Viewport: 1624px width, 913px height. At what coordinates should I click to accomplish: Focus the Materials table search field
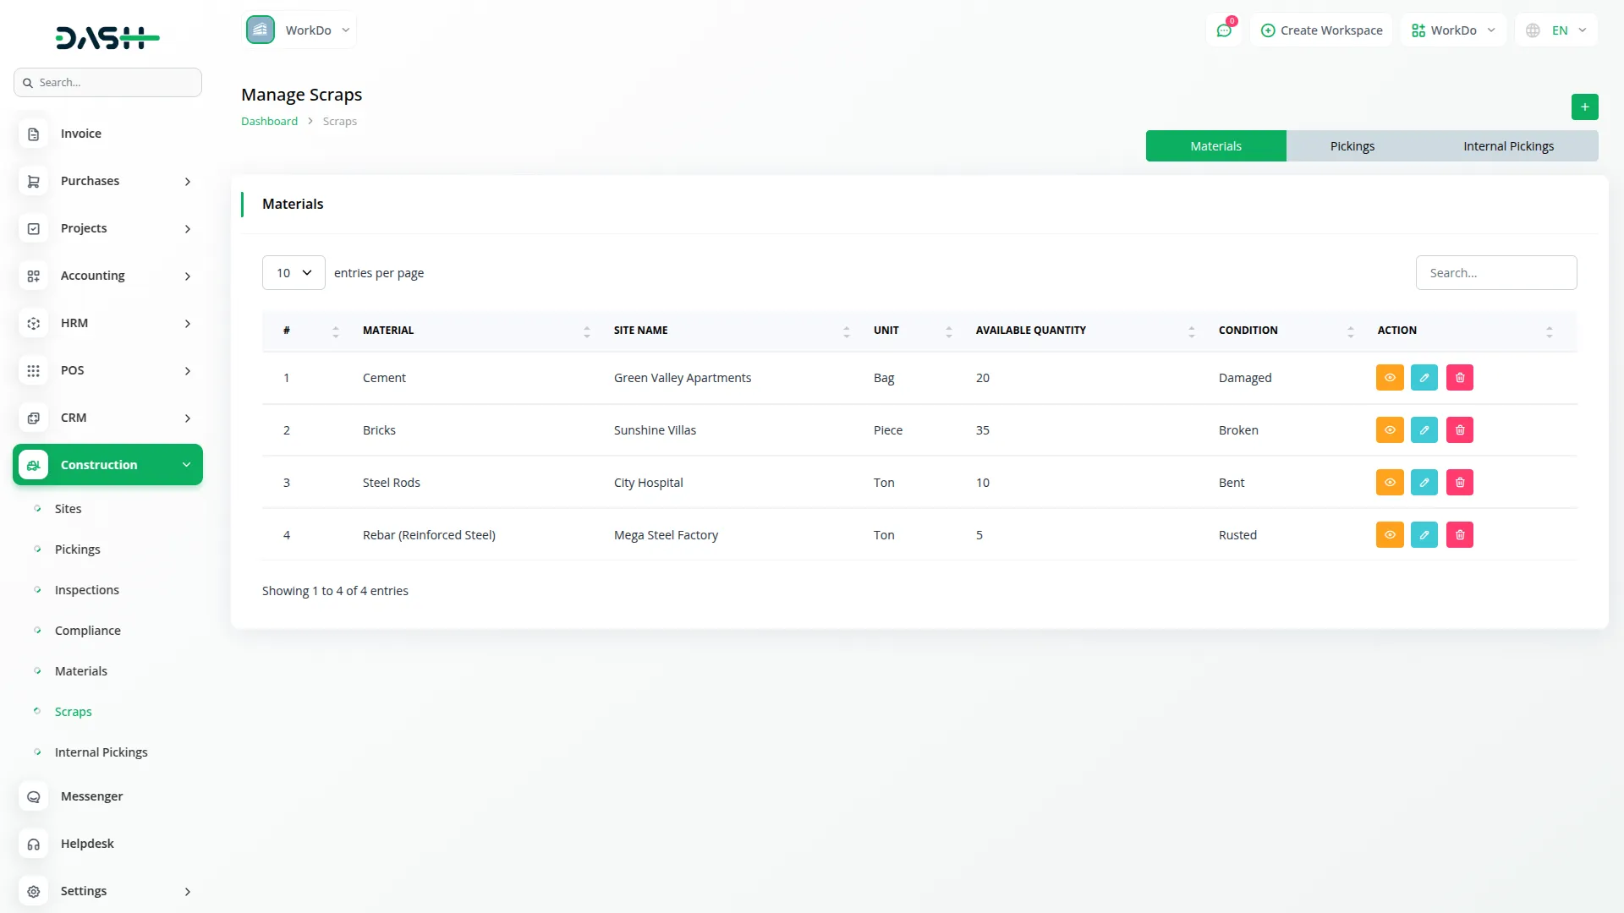pyautogui.click(x=1495, y=273)
